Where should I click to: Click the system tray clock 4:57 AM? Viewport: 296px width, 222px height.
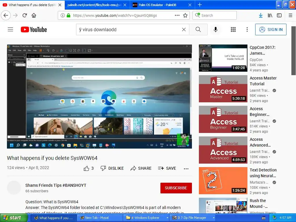[285, 218]
